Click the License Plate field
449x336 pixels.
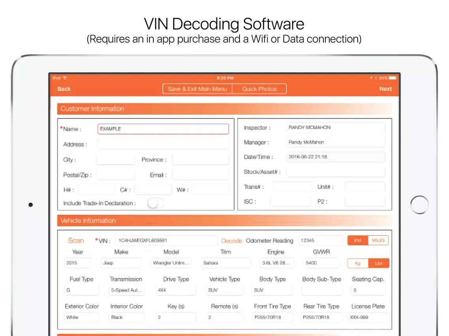point(368,317)
